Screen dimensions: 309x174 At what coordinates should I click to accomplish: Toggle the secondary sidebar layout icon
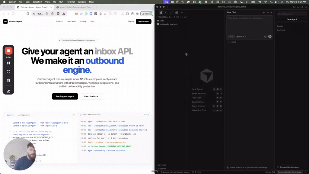[302, 7]
